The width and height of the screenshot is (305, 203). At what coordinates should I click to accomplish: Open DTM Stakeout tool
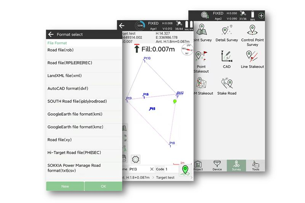pyautogui.click(x=203, y=86)
